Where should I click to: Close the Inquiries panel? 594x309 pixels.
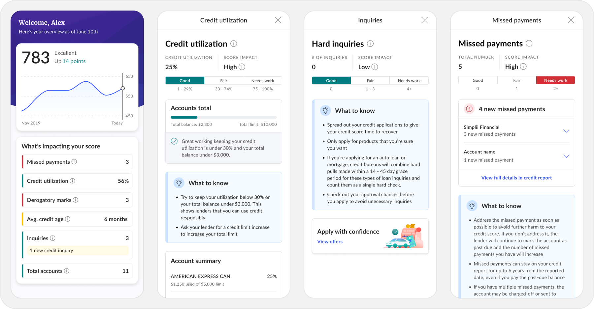pos(425,20)
